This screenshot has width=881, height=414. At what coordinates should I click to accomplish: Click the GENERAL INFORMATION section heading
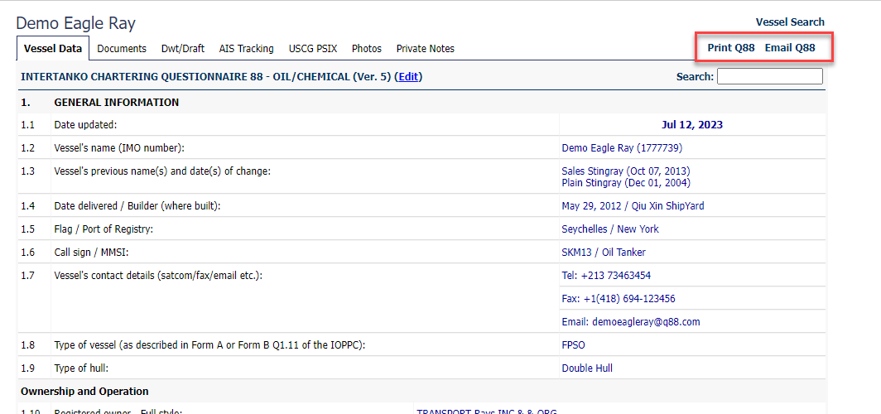116,102
